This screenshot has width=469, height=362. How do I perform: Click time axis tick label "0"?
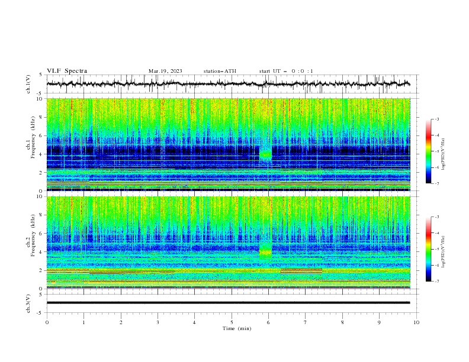[47, 322]
